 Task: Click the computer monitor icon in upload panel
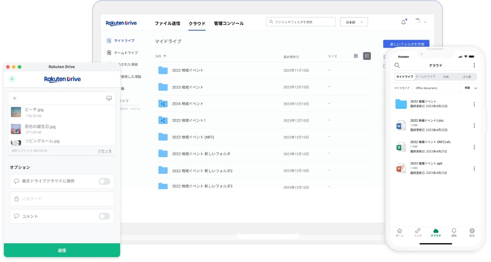click(x=109, y=98)
